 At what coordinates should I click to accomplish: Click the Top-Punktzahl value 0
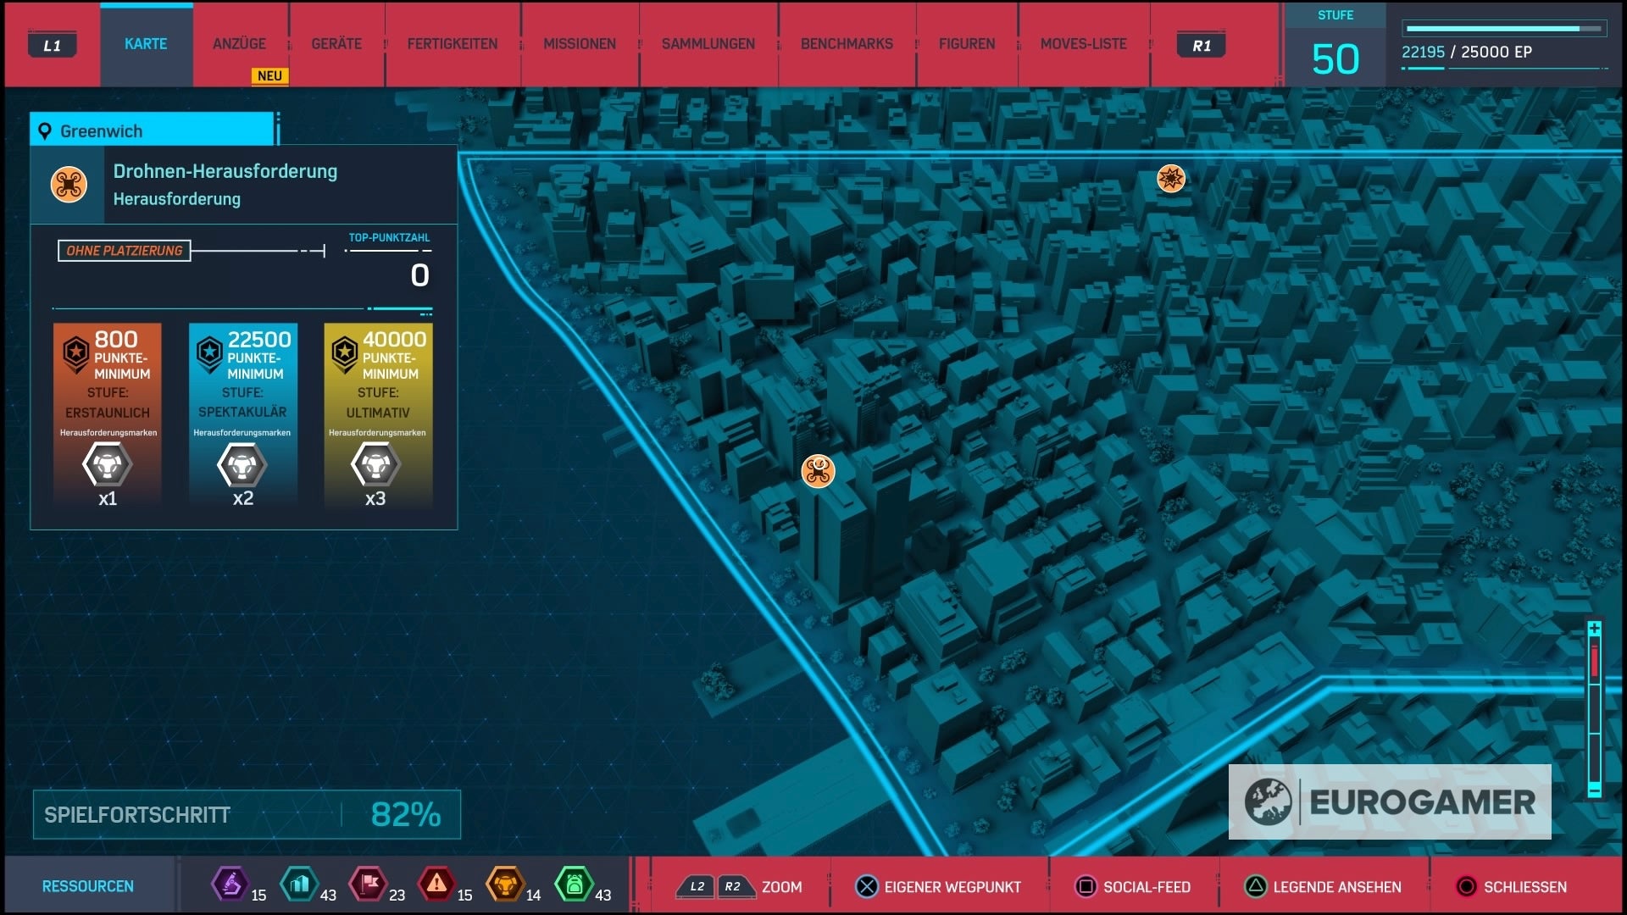pos(419,275)
